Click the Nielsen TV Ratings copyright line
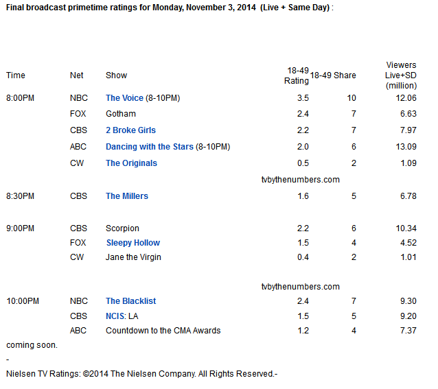The image size is (438, 389). (141, 374)
